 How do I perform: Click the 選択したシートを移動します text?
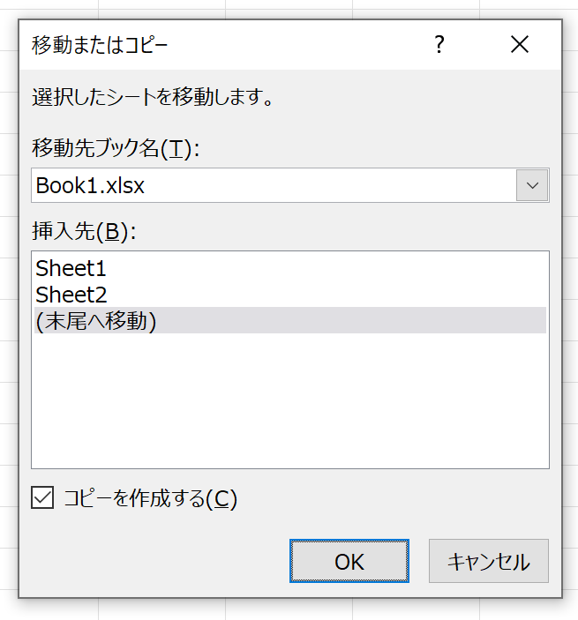(150, 96)
